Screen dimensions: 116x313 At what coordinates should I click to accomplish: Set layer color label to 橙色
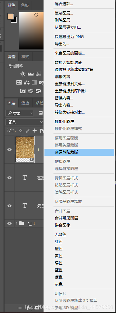pos(59,249)
